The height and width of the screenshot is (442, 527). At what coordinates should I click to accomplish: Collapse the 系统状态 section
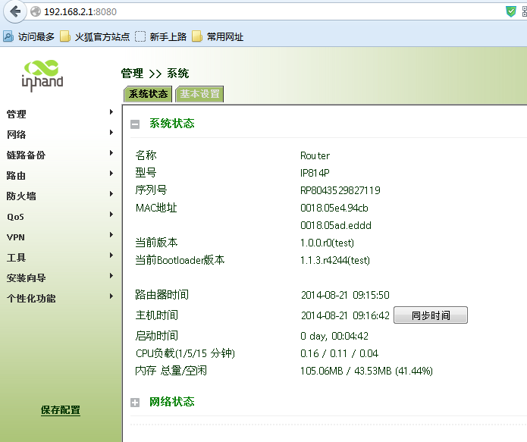pyautogui.click(x=135, y=124)
